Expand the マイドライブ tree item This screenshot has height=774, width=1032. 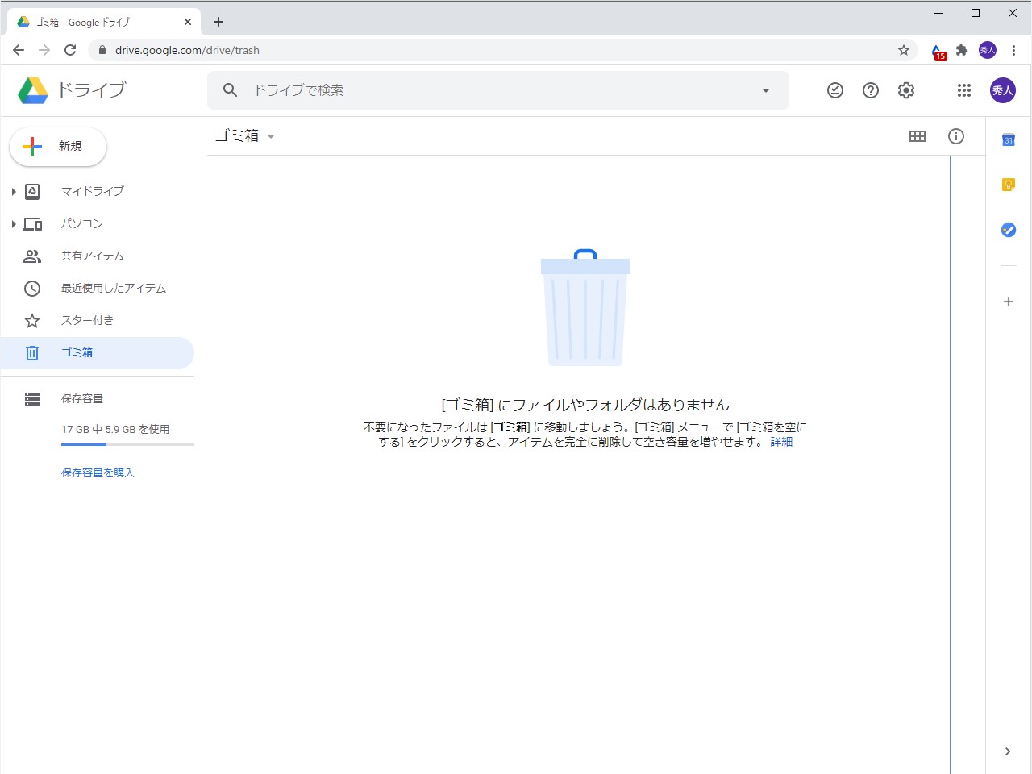[x=13, y=191]
